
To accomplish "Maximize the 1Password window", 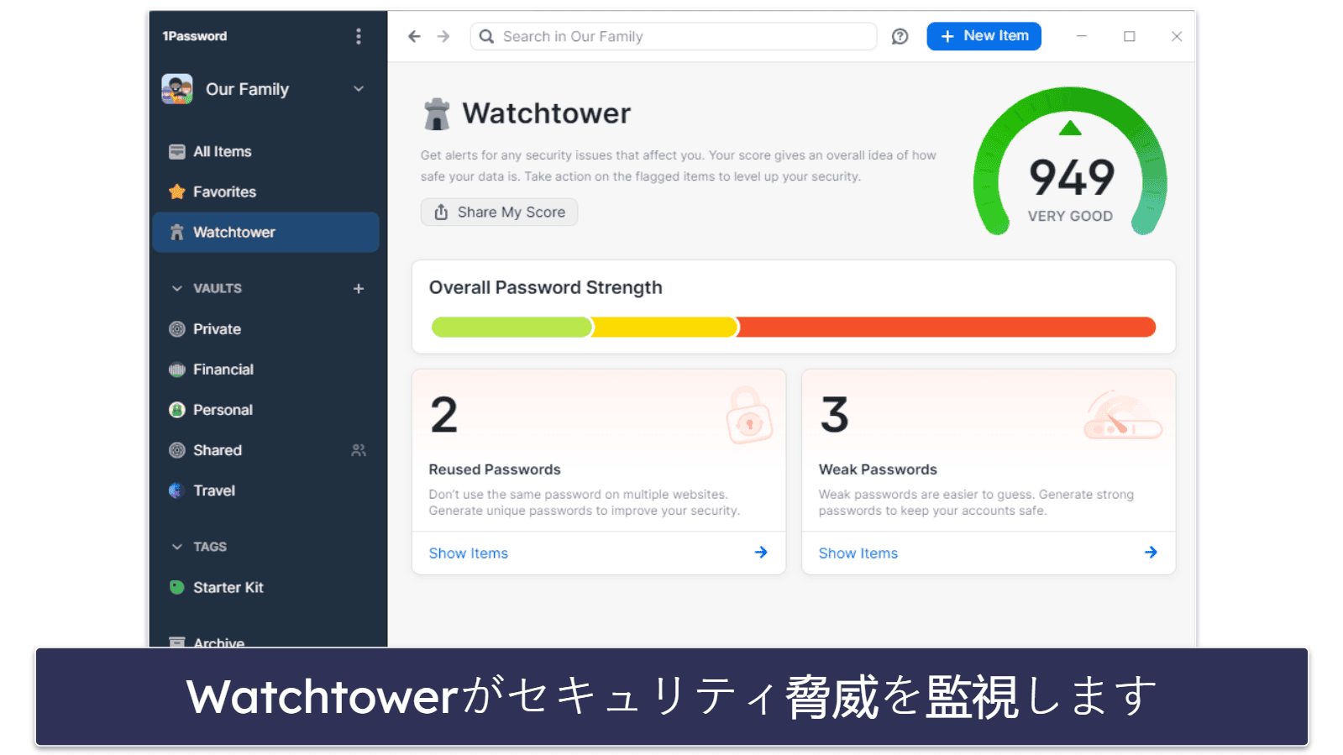I will pyautogui.click(x=1130, y=36).
